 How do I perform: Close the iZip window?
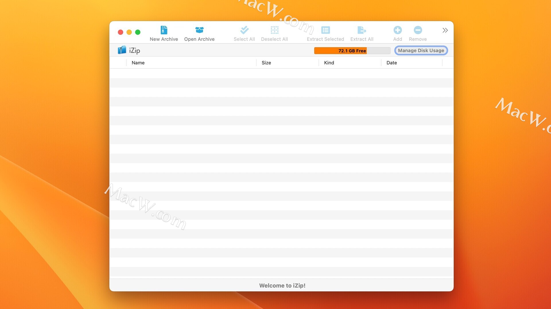121,32
